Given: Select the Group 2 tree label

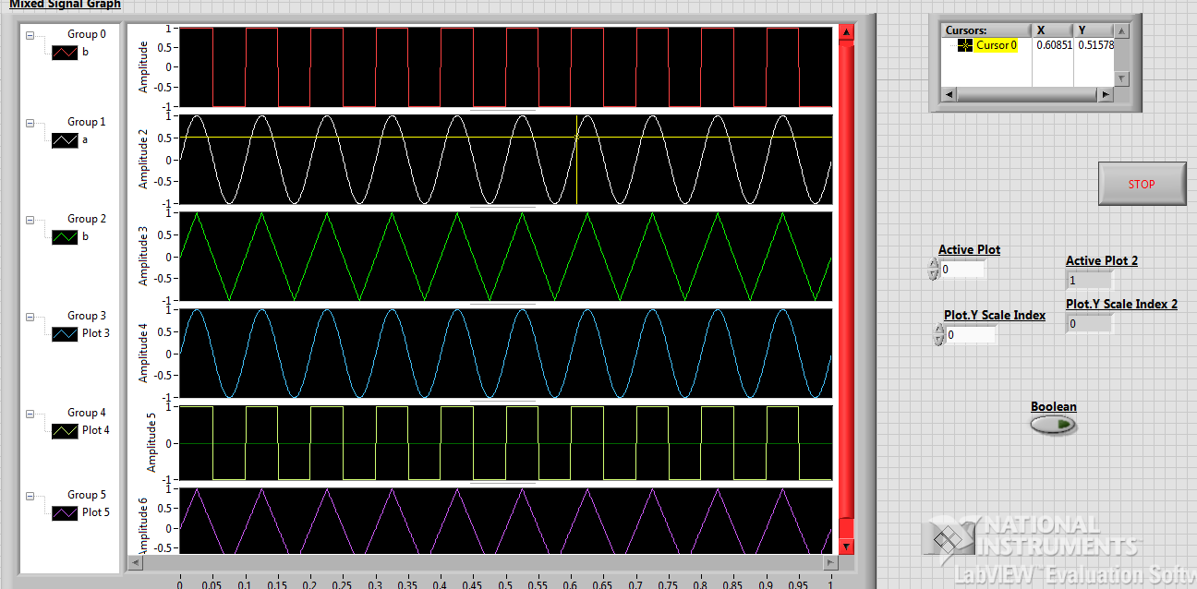Looking at the screenshot, I should pos(87,219).
